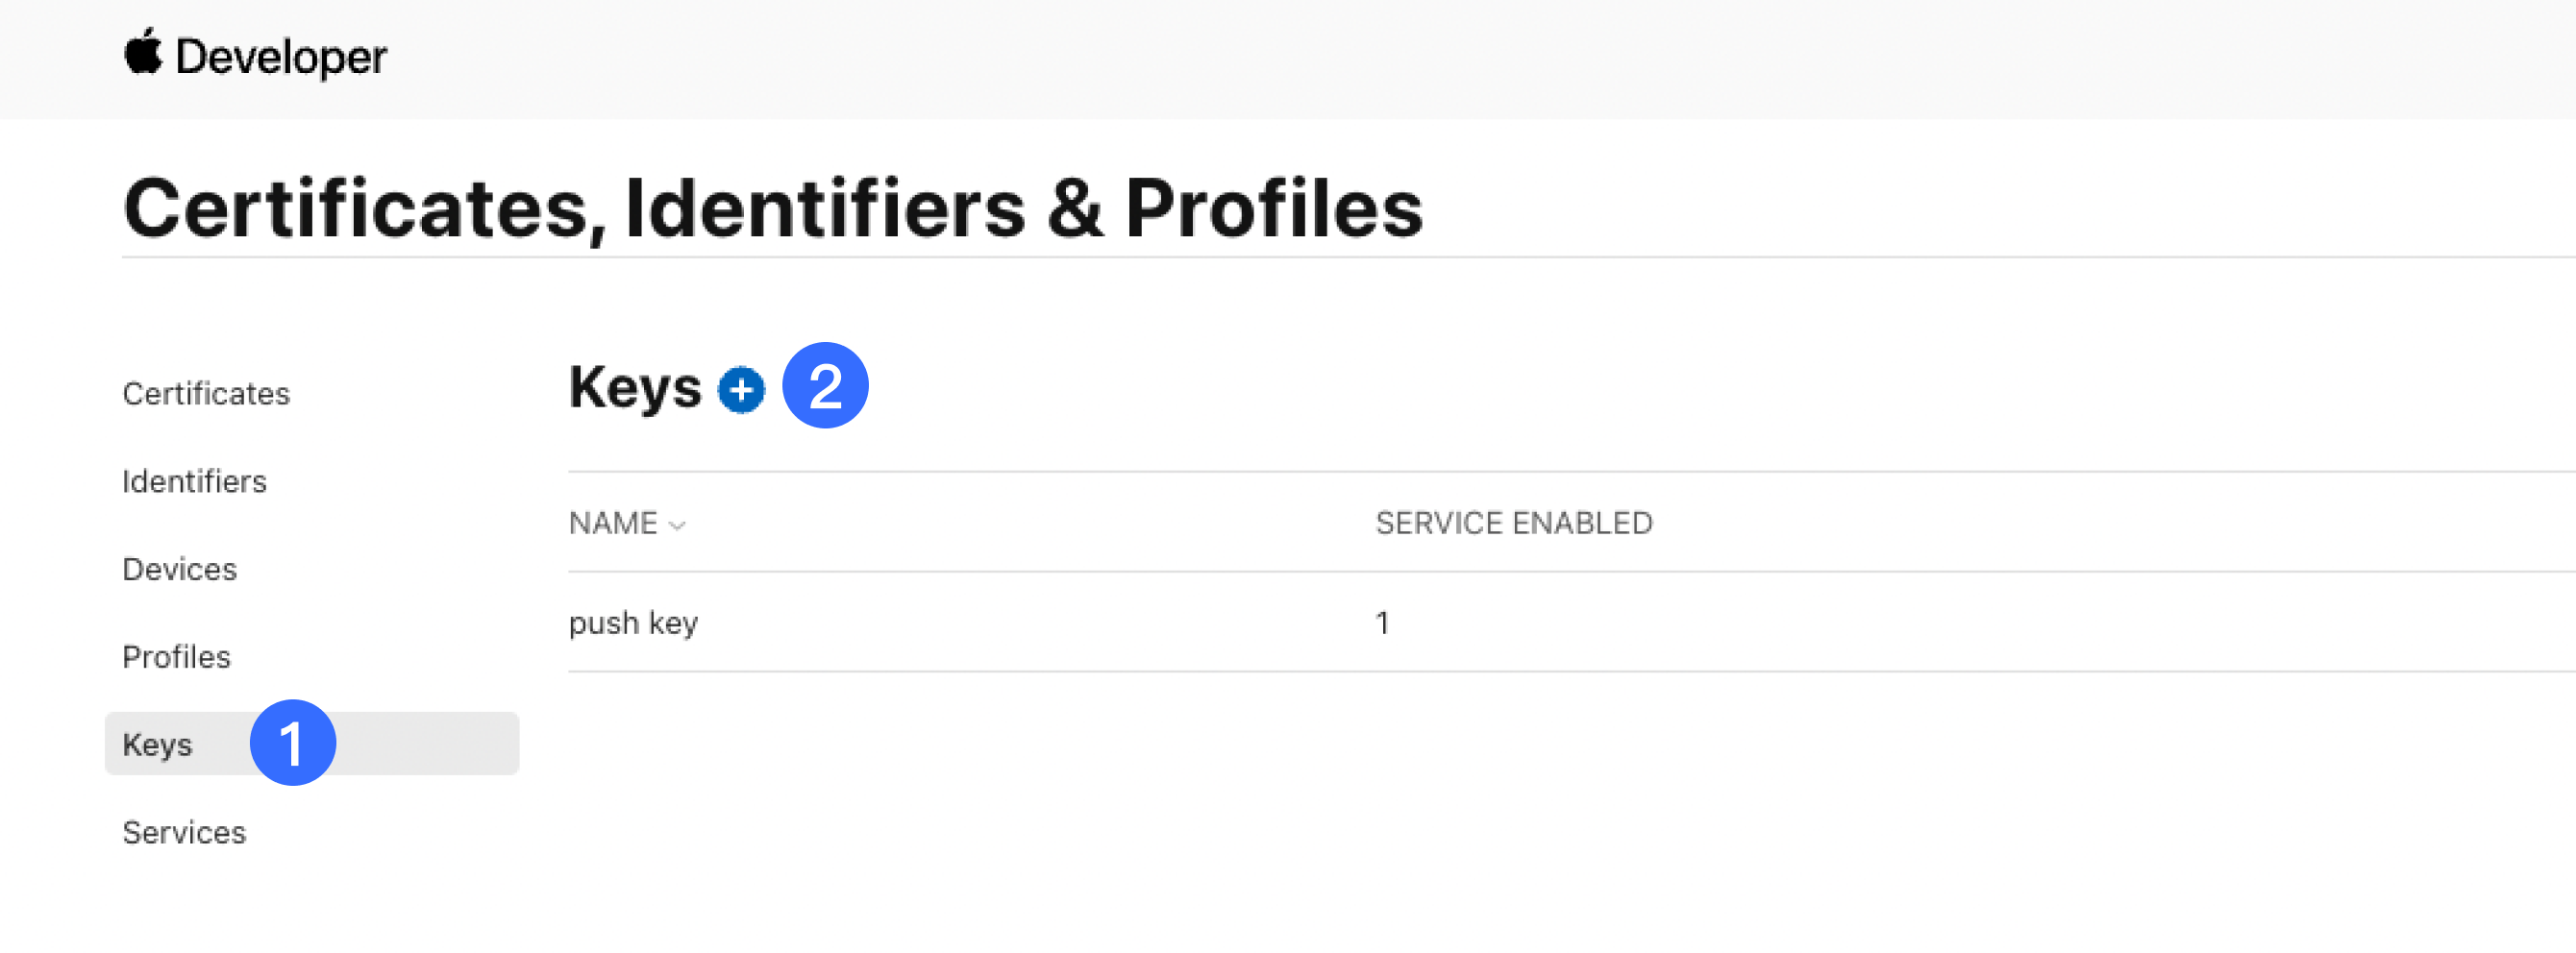
Task: Switch to the Profiles section
Action: pyautogui.click(x=176, y=657)
